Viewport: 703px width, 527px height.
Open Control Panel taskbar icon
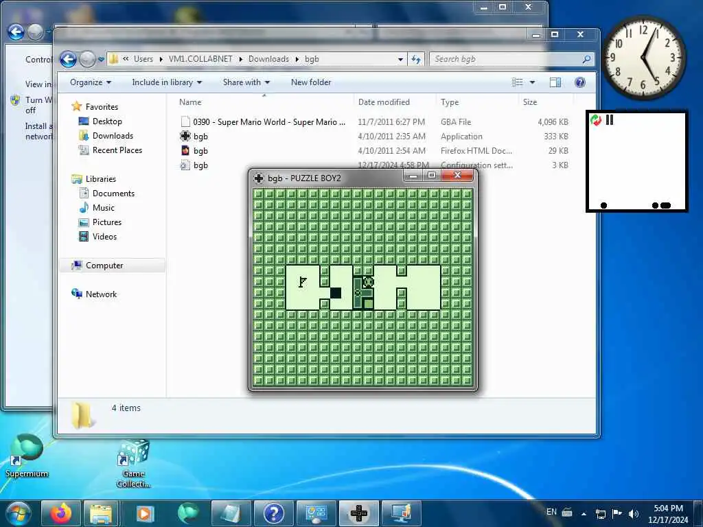click(x=316, y=513)
